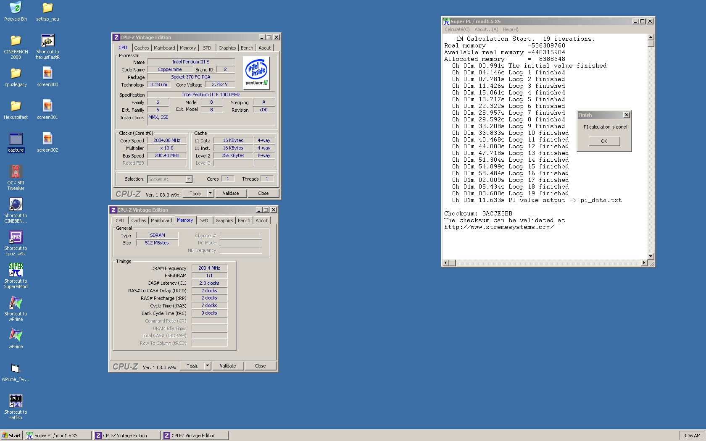
Task: Open Calculate(C) menu in Super PI
Action: 457,29
